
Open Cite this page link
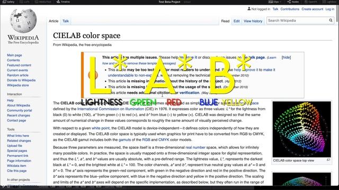pyautogui.click(x=16, y=170)
